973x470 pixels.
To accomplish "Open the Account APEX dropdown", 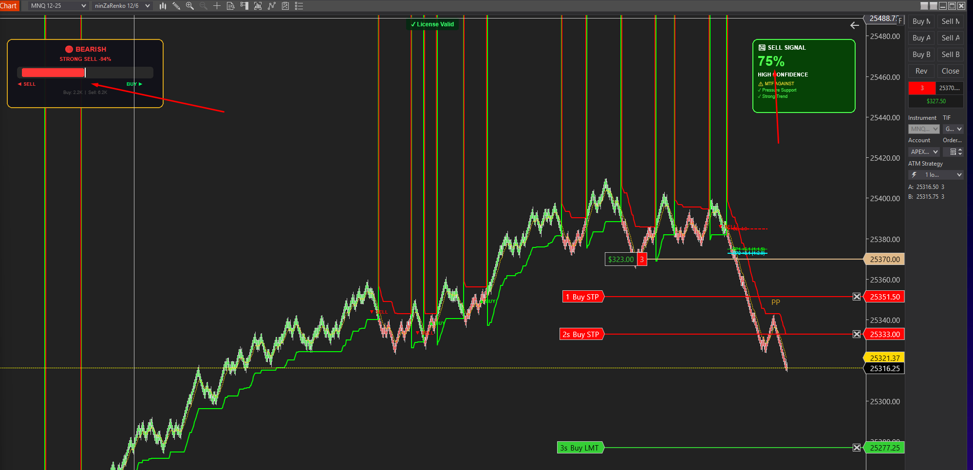I will coord(923,151).
